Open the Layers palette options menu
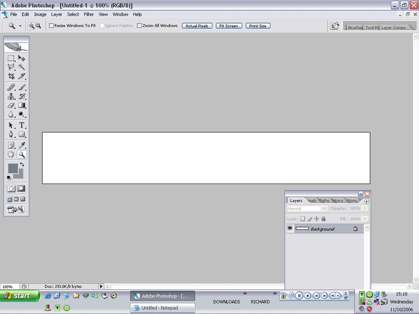419x314 pixels. 367,201
